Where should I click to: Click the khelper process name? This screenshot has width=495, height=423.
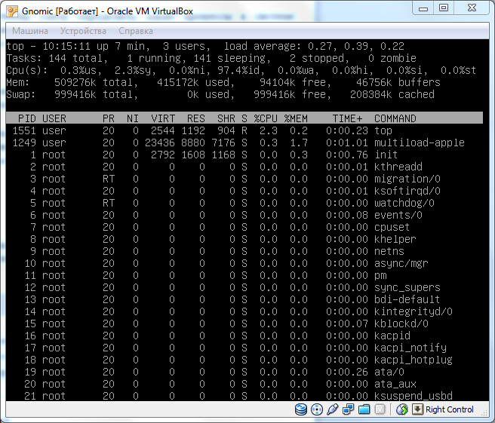click(x=395, y=239)
